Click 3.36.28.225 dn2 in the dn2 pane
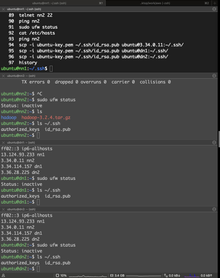This screenshot has height=278, width=220. [20, 239]
